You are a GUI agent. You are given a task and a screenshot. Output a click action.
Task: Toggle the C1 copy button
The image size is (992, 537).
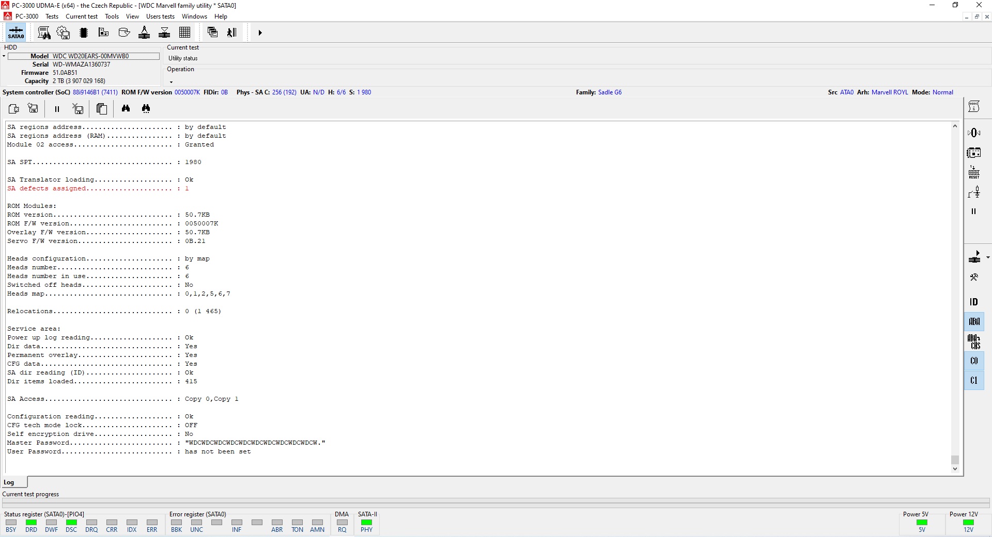(974, 381)
